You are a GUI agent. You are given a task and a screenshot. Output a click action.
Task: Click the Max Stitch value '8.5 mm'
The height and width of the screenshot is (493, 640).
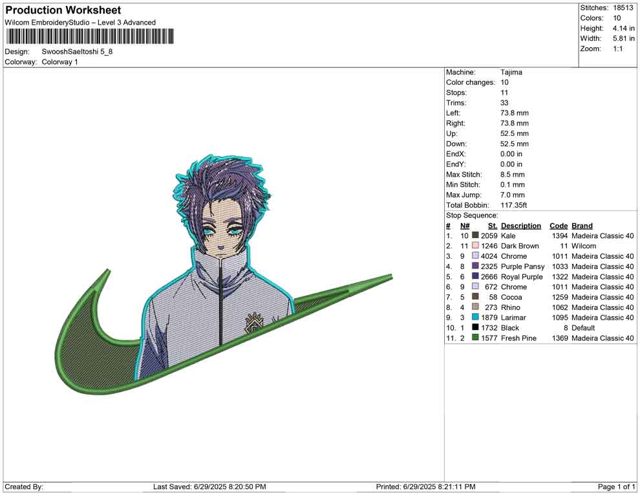[x=512, y=175]
